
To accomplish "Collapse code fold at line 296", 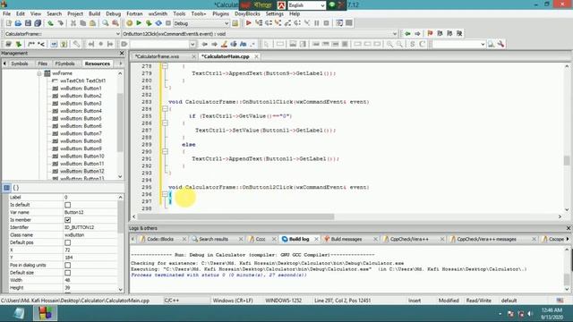I will pos(165,194).
